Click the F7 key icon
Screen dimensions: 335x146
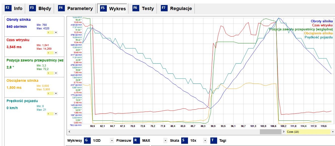(164, 8)
